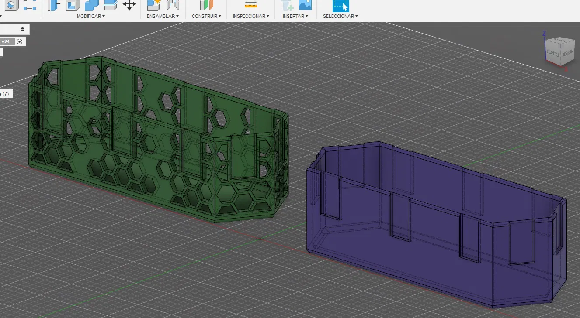This screenshot has height=318, width=580.
Task: Select the Joint tool icon
Action: (173, 5)
